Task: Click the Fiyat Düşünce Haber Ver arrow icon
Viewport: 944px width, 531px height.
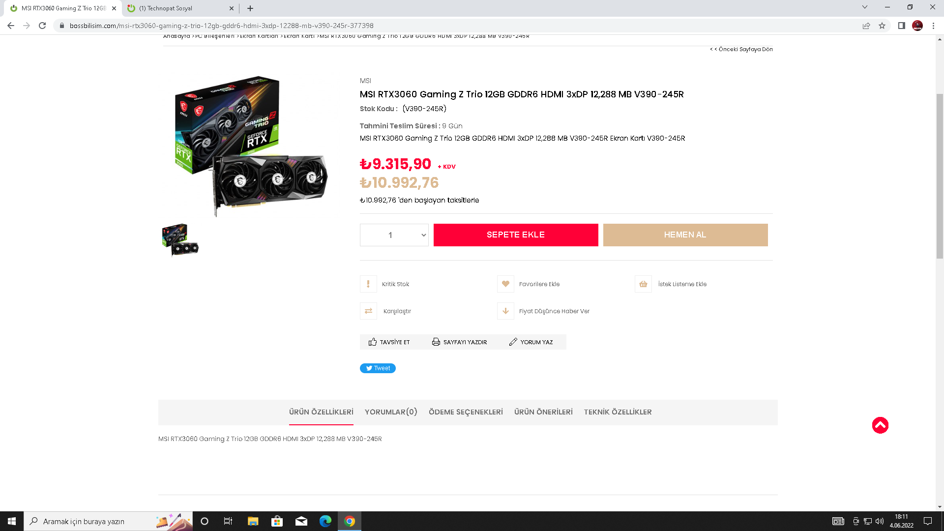Action: 505,311
